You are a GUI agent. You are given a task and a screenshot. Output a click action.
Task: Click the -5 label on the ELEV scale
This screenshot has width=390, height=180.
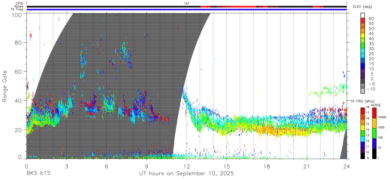tap(372, 84)
